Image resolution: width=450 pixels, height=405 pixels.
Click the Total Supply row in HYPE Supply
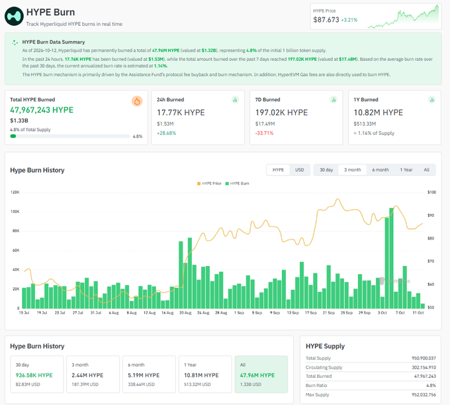[x=371, y=358]
